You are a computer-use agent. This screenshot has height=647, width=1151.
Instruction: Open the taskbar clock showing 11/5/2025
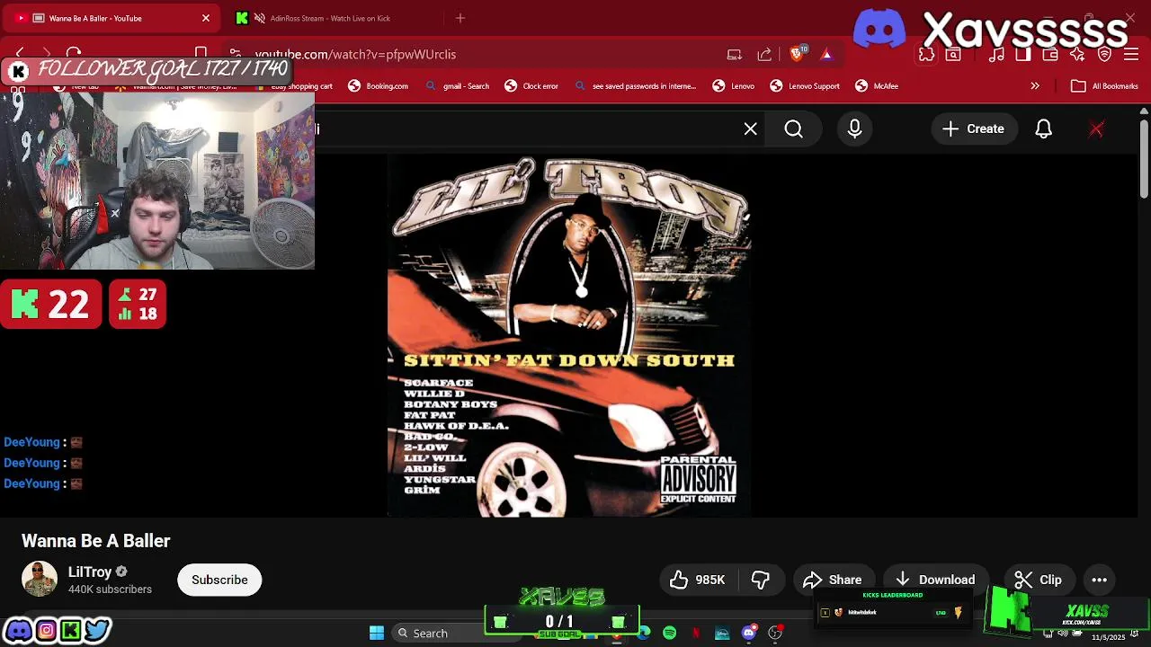1108,637
